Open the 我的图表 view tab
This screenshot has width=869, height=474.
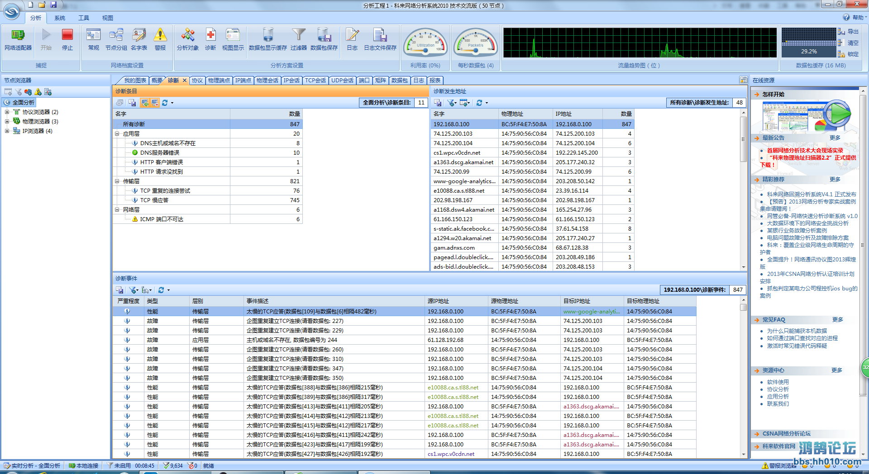point(135,81)
